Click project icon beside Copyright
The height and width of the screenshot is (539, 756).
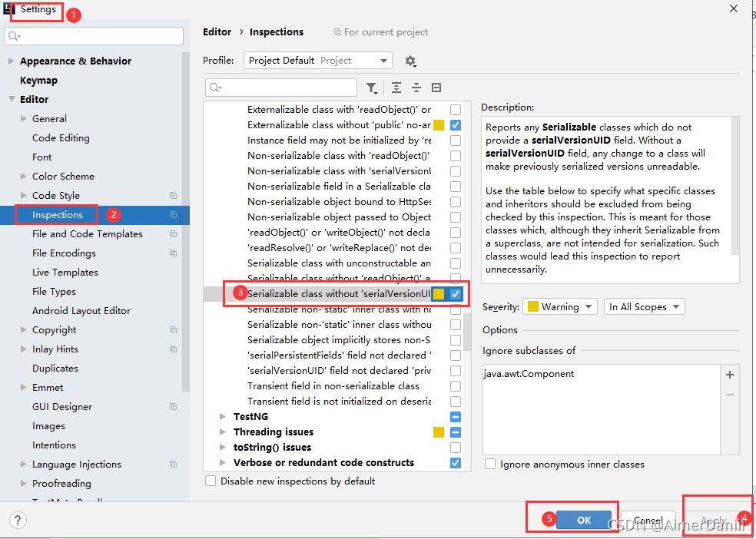coord(173,330)
